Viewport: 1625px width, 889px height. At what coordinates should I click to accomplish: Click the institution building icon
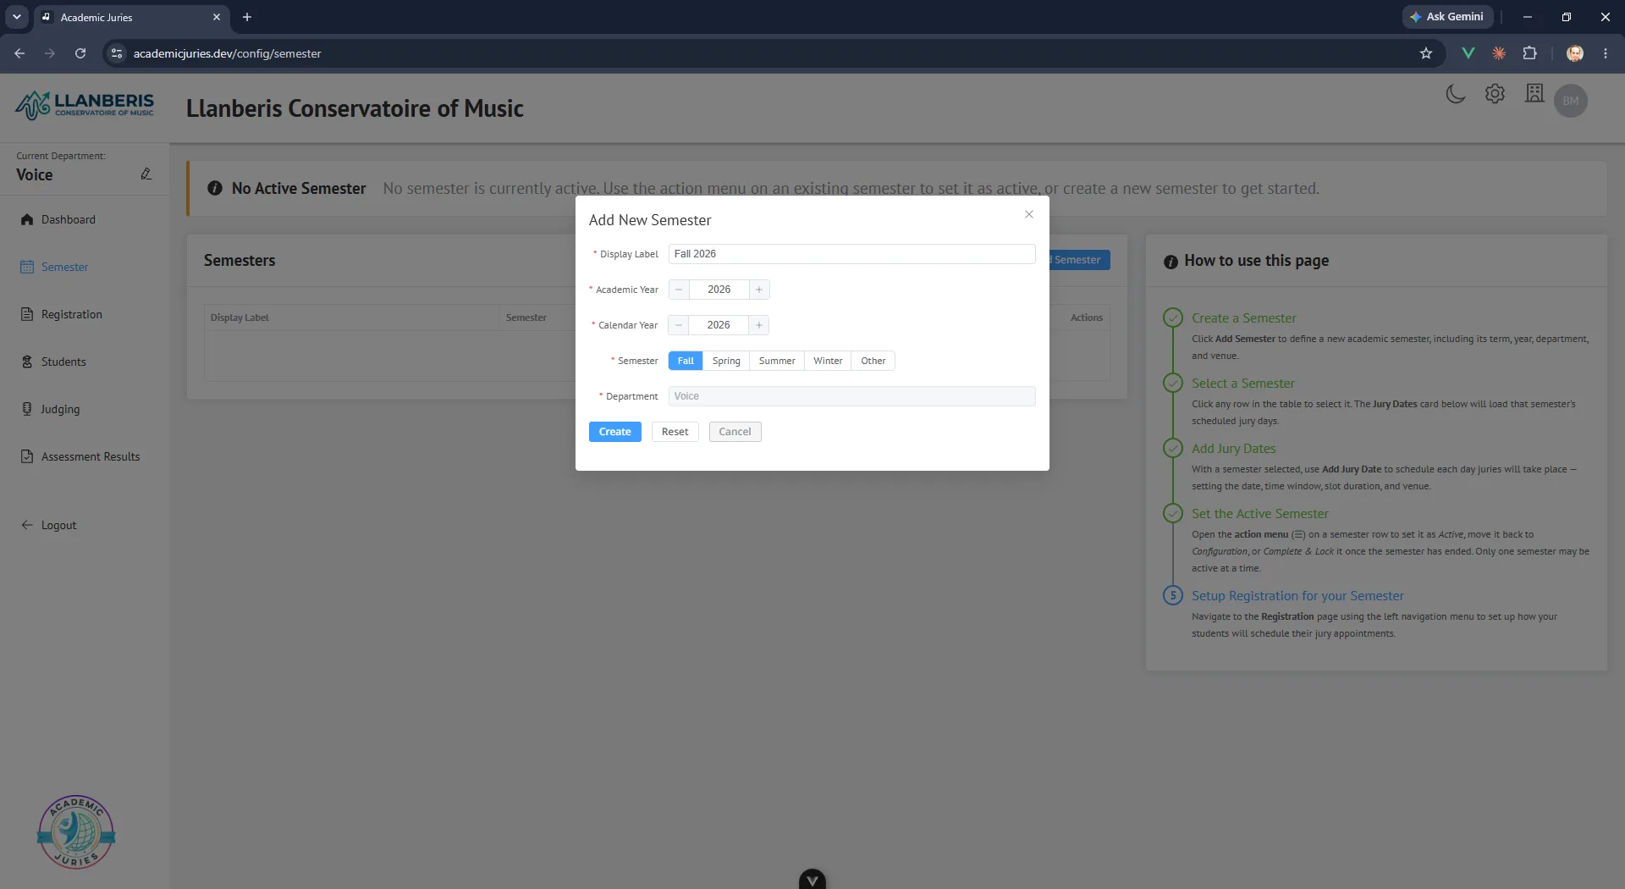coord(1534,93)
